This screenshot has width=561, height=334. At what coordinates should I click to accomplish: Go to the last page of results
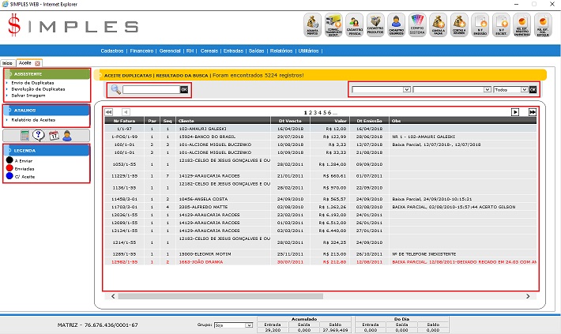pyautogui.click(x=533, y=112)
